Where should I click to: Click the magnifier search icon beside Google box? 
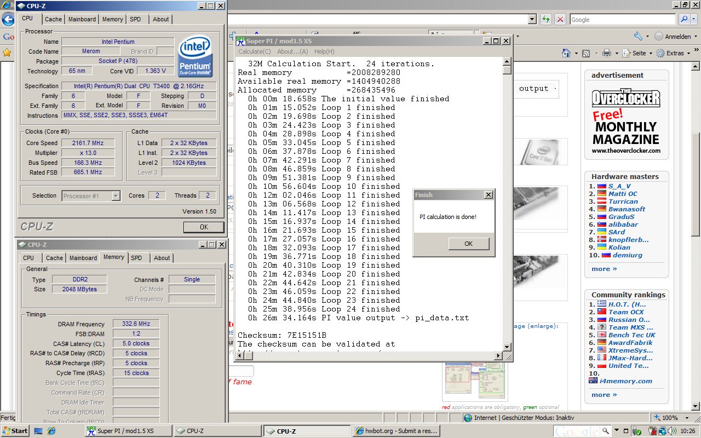684,19
